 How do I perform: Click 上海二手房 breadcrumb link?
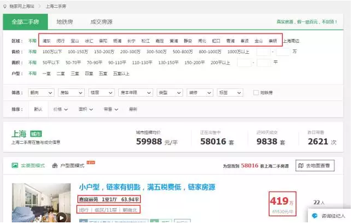click(56, 7)
